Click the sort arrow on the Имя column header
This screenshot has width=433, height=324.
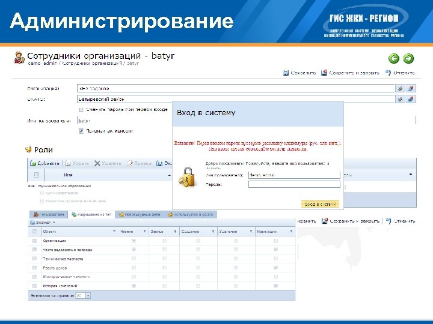(170, 175)
